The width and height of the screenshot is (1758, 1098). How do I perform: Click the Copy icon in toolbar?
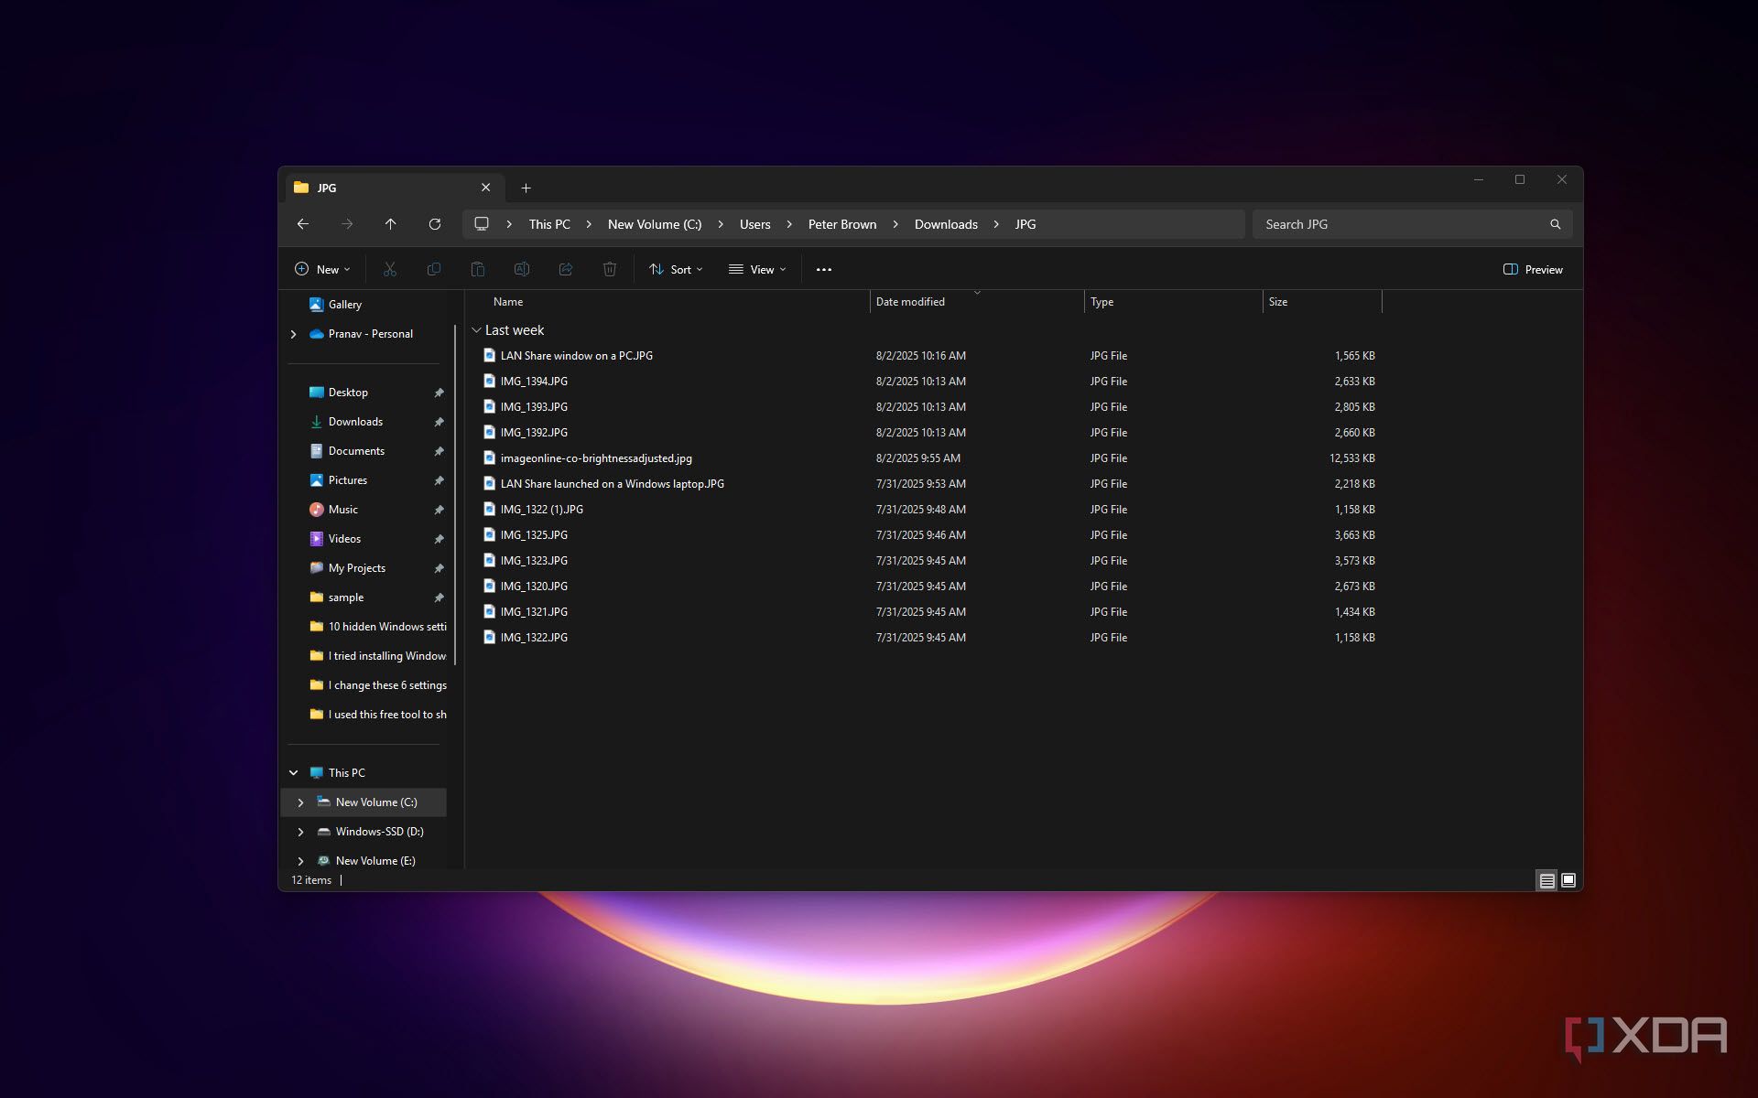point(433,269)
